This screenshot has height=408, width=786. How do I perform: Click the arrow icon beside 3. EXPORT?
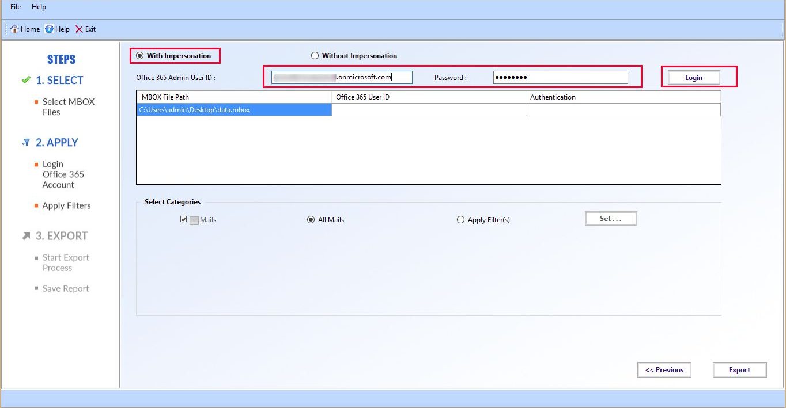tap(26, 236)
